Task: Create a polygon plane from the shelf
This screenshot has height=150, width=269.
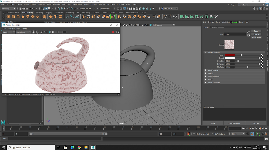Action: pos(32,17)
